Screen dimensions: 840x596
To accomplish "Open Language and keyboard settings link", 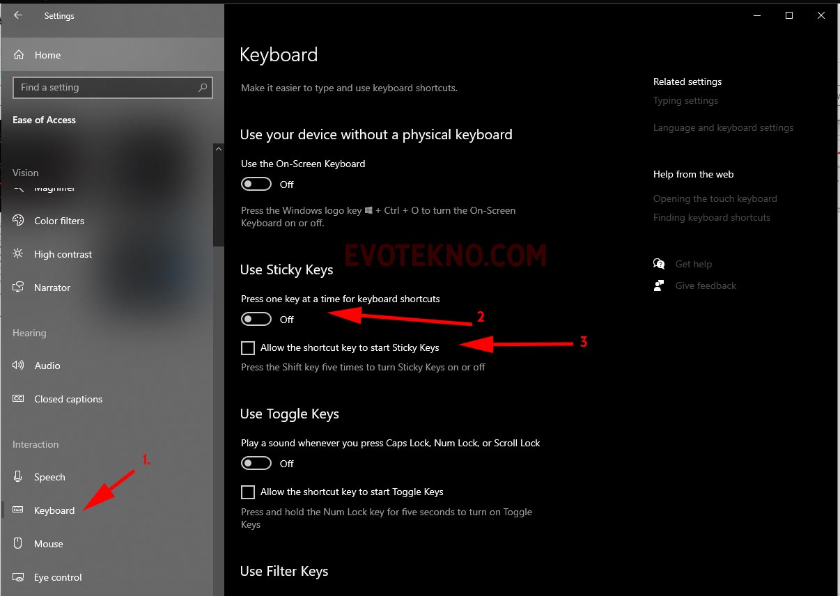I will [x=723, y=128].
